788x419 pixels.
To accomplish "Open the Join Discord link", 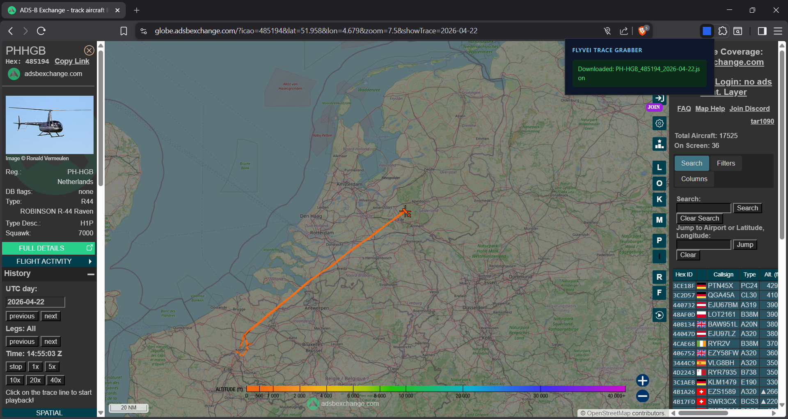I will pos(749,108).
